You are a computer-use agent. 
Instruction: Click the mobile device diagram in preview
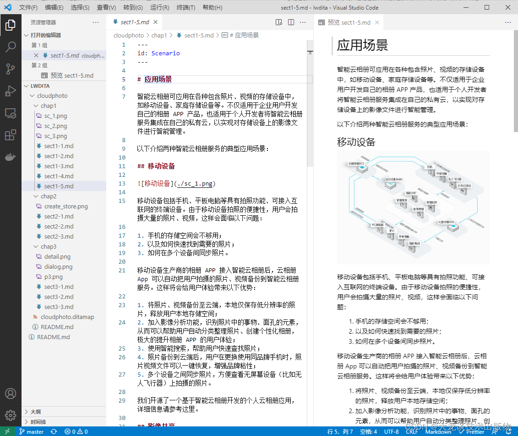(x=413, y=207)
